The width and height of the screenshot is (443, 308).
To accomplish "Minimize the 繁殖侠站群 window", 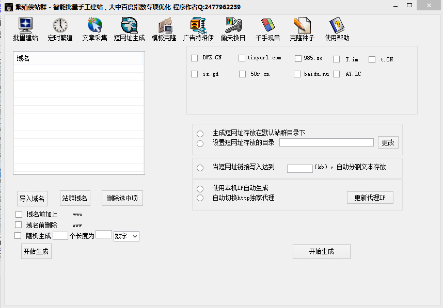I will pyautogui.click(x=395, y=6).
